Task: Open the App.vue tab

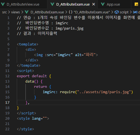Action: [x=113, y=4]
